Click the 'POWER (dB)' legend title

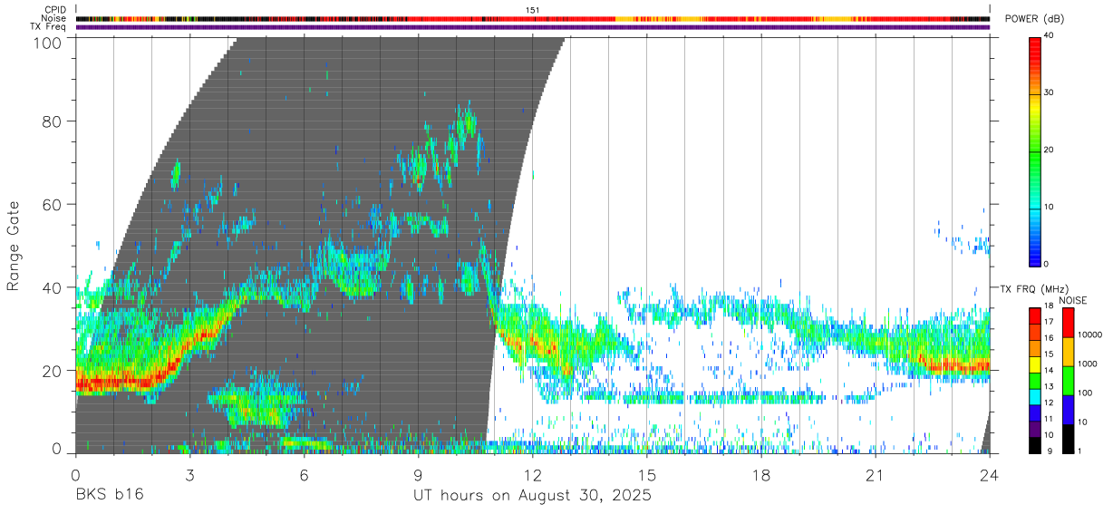point(1037,19)
